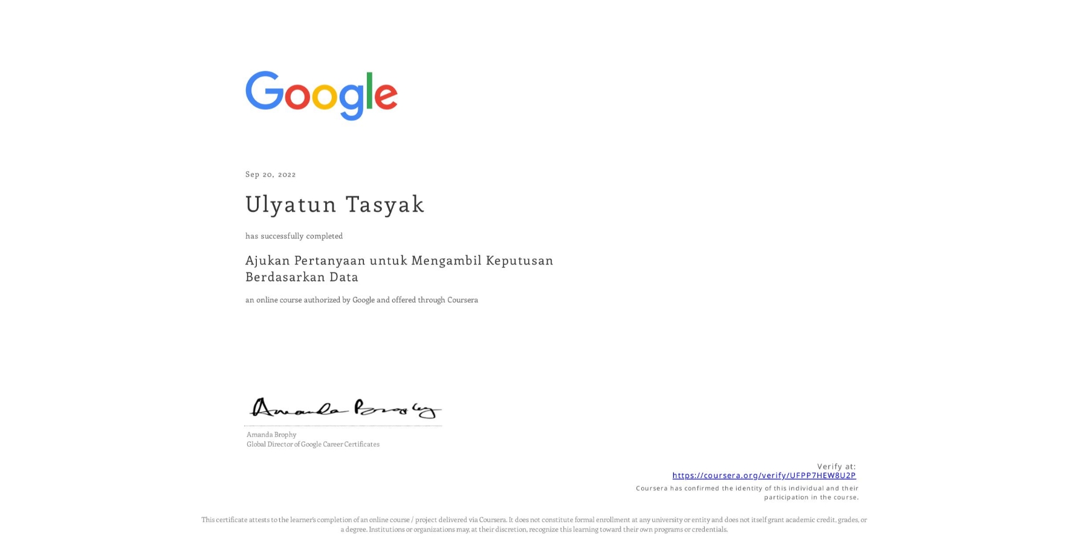Image resolution: width=1071 pixels, height=560 pixels.
Task: Click the Amanda Brophy handwritten signature
Action: (345, 409)
